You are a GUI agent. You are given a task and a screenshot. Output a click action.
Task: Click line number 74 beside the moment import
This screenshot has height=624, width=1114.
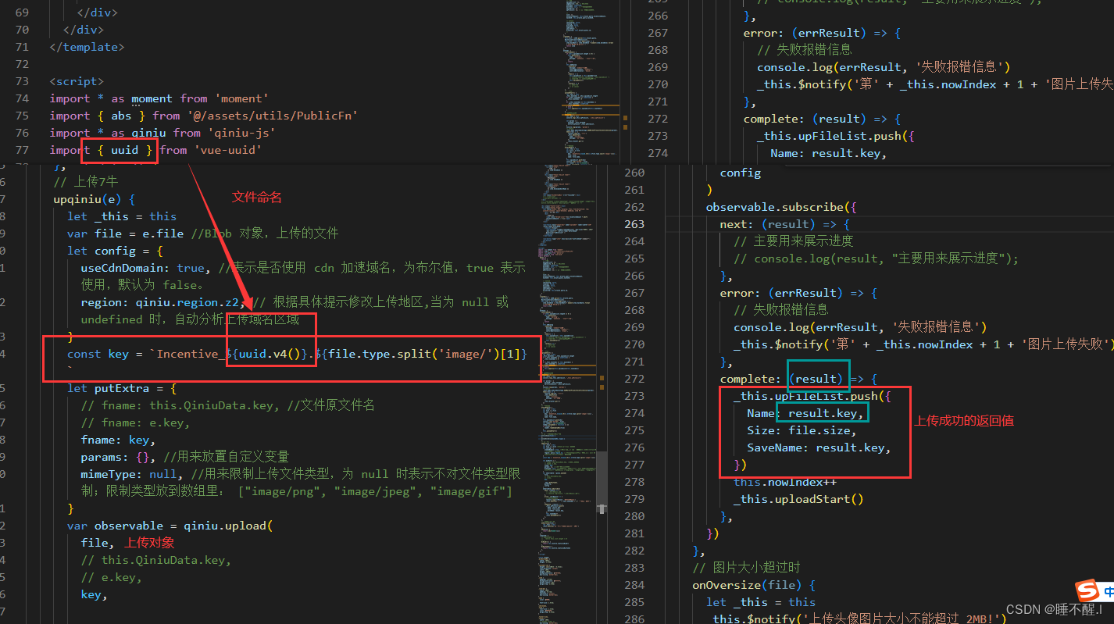point(22,98)
